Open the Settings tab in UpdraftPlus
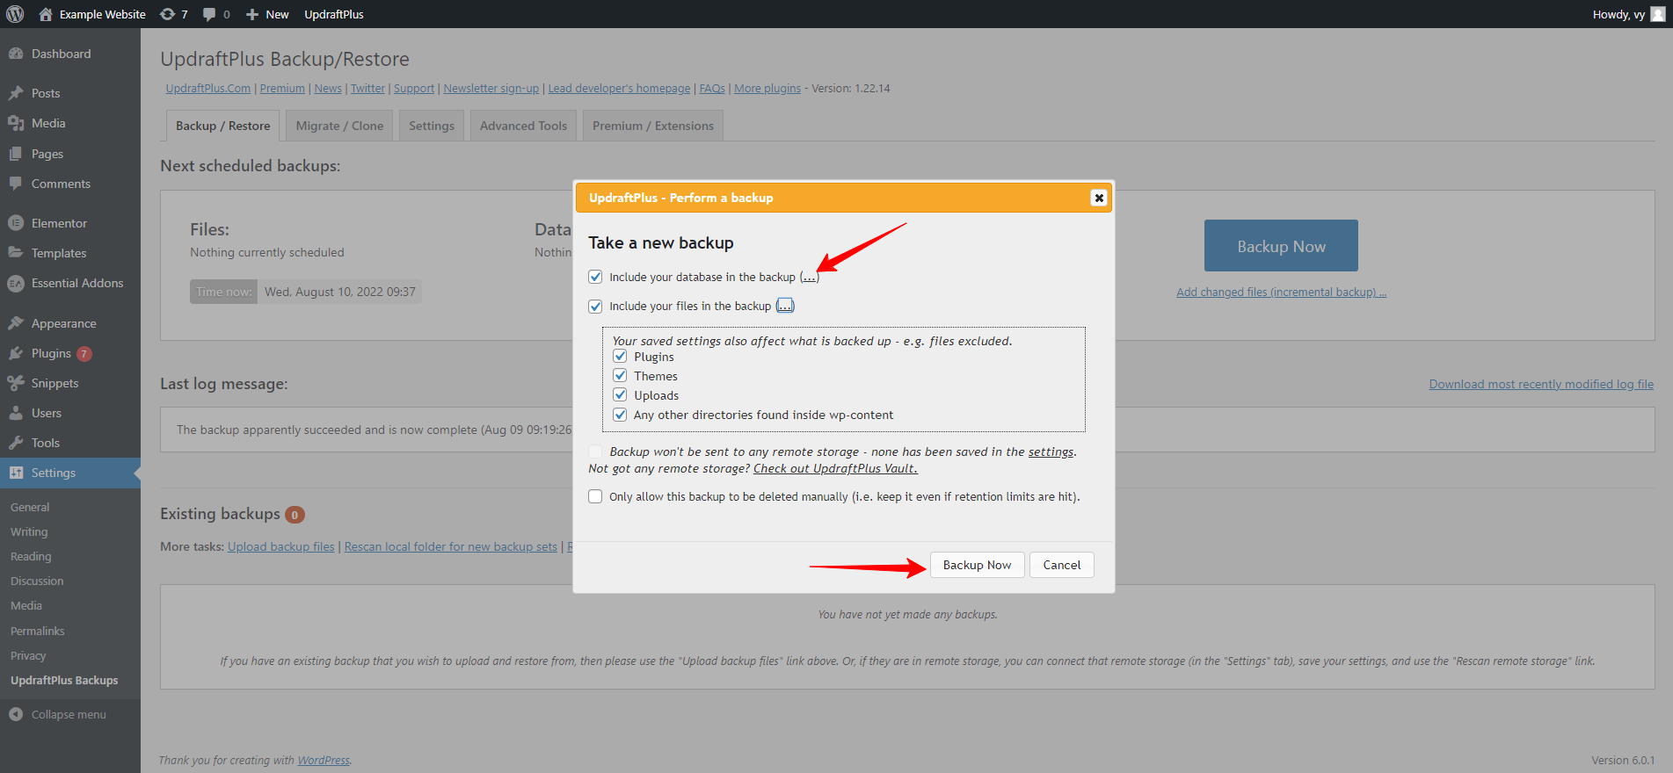 click(x=432, y=126)
